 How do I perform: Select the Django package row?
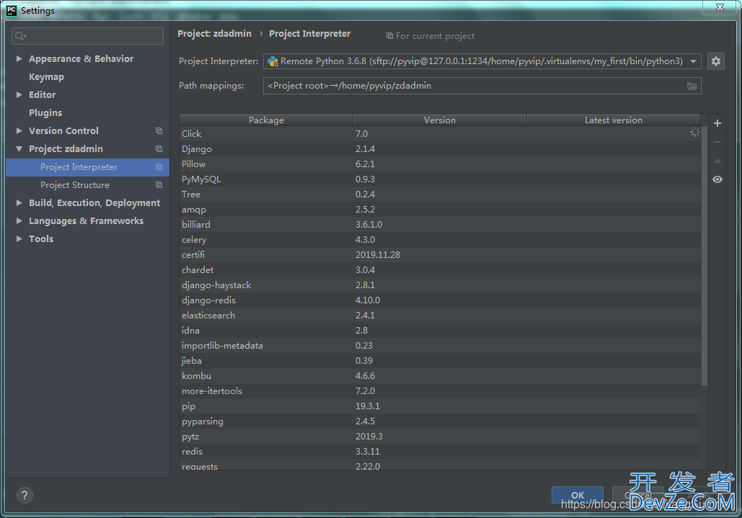coord(440,149)
